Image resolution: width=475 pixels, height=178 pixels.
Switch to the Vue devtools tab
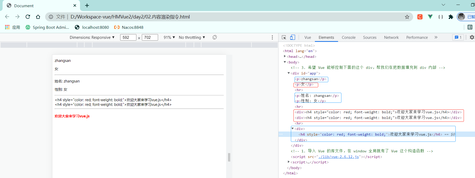point(308,38)
